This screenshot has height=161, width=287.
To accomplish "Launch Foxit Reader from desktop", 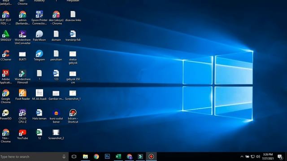I will pos(22,95).
